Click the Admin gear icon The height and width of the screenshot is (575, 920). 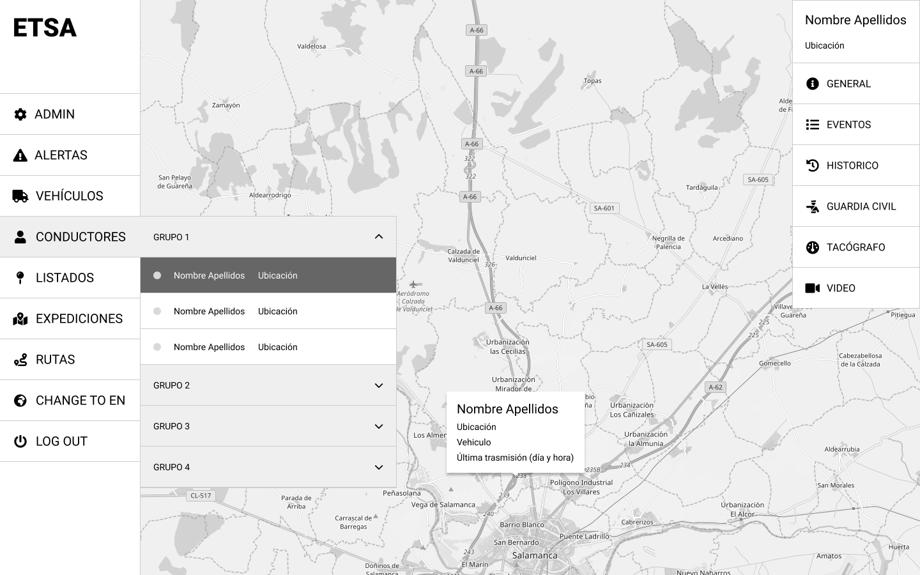tap(20, 114)
